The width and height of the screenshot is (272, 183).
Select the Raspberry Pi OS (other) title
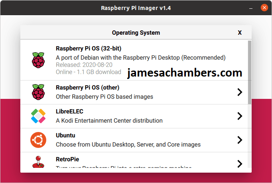pos(87,87)
